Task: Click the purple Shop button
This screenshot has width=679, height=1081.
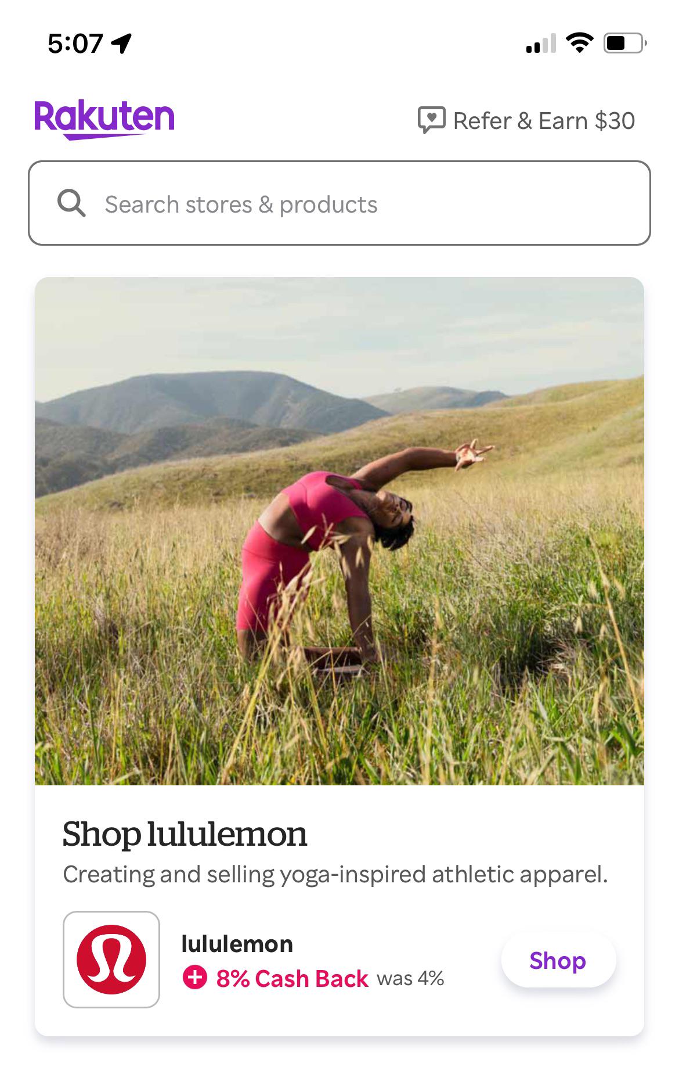Action: coord(558,961)
